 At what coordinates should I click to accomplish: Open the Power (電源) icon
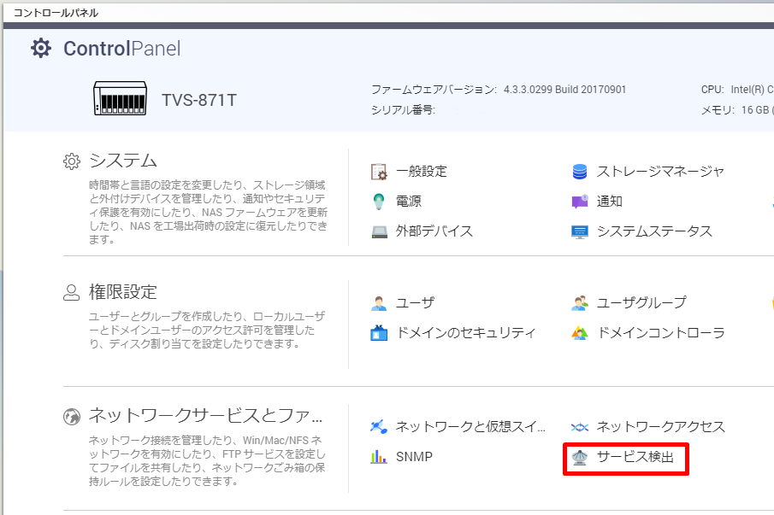(x=380, y=202)
